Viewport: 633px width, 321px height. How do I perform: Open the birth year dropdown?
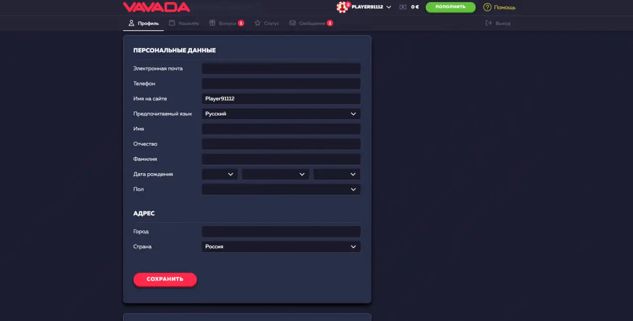(x=337, y=174)
